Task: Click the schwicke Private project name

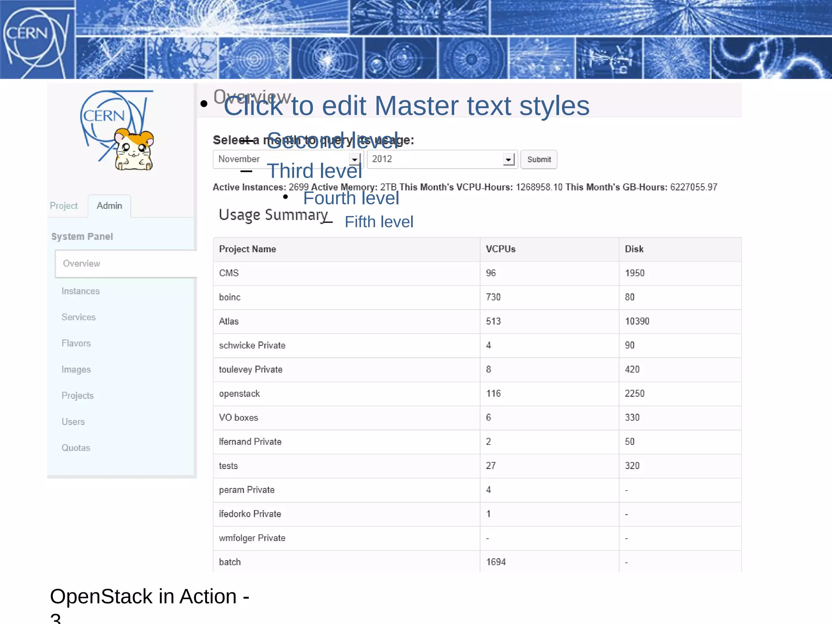Action: click(x=252, y=345)
